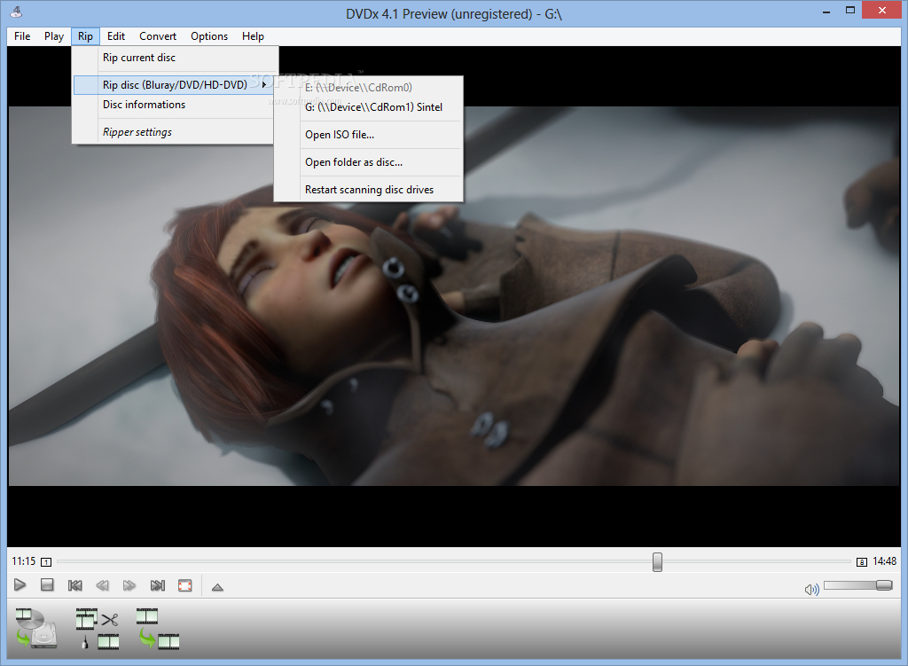The width and height of the screenshot is (908, 666).
Task: Minimize the DVDx window
Action: pos(826,11)
